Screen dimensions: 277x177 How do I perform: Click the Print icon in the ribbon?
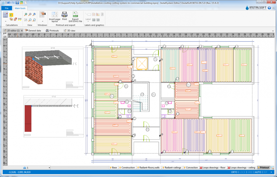[64, 15]
